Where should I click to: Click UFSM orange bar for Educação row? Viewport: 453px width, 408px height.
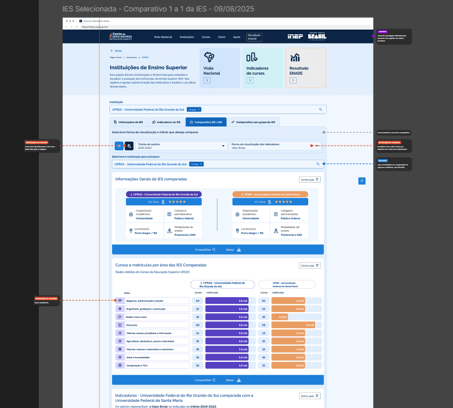coord(293,325)
